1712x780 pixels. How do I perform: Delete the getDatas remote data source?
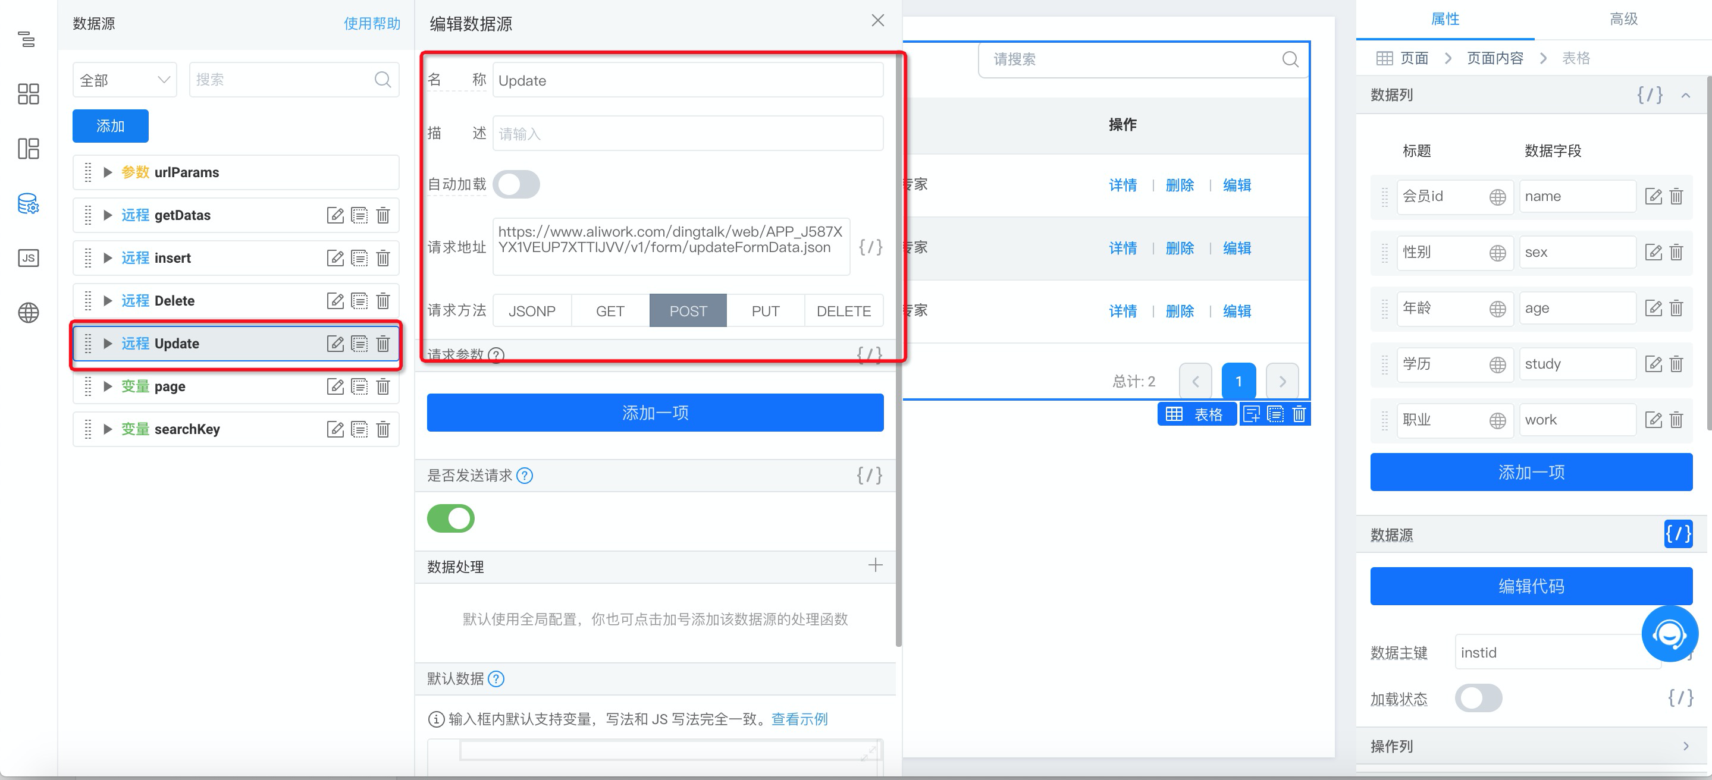[x=383, y=215]
